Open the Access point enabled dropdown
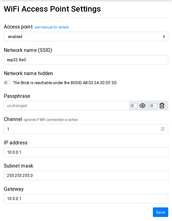The height and width of the screenshot is (221, 172). click(86, 37)
